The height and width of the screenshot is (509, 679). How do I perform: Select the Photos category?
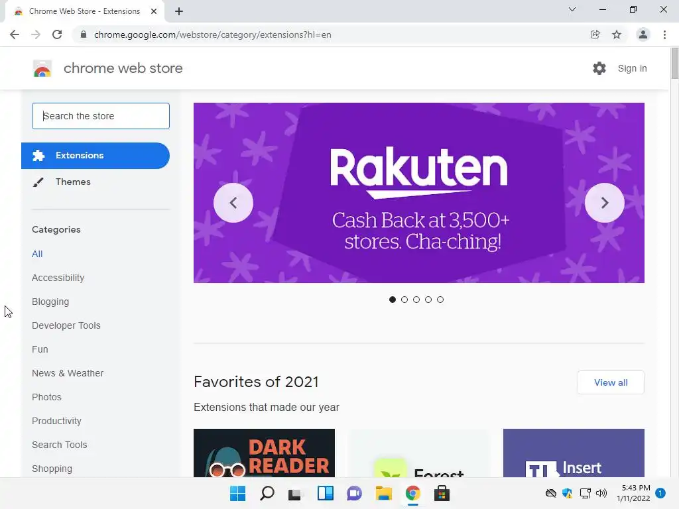click(47, 397)
